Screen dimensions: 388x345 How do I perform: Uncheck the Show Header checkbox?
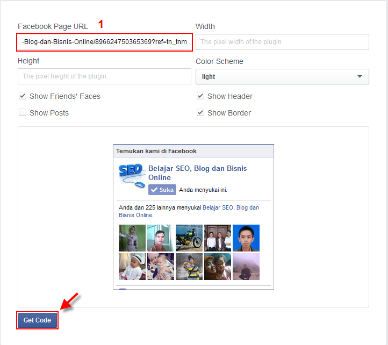[x=200, y=96]
